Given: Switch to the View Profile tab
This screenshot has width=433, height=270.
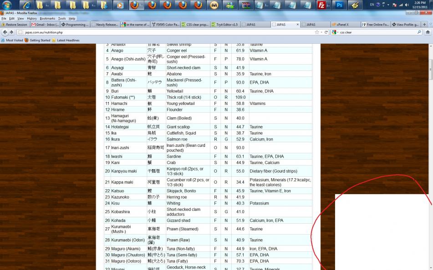Looking at the screenshot, I should pyautogui.click(x=406, y=25).
